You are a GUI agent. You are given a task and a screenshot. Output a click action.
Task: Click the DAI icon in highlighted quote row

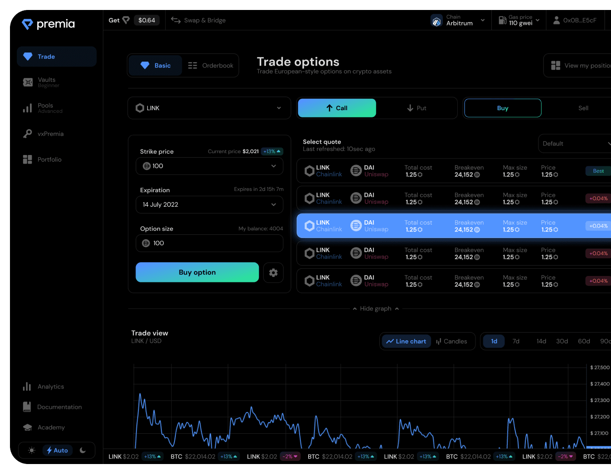pos(356,225)
